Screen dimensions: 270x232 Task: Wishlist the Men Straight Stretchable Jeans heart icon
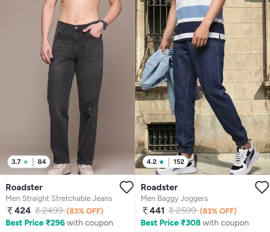pyautogui.click(x=127, y=187)
